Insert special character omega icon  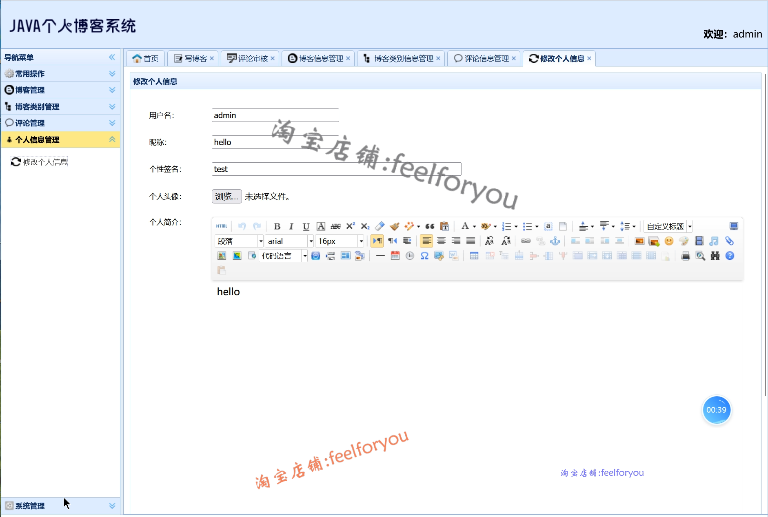tap(424, 256)
